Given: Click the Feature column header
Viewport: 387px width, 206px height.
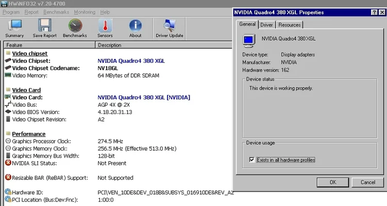Looking at the screenshot, I should tap(49, 45).
